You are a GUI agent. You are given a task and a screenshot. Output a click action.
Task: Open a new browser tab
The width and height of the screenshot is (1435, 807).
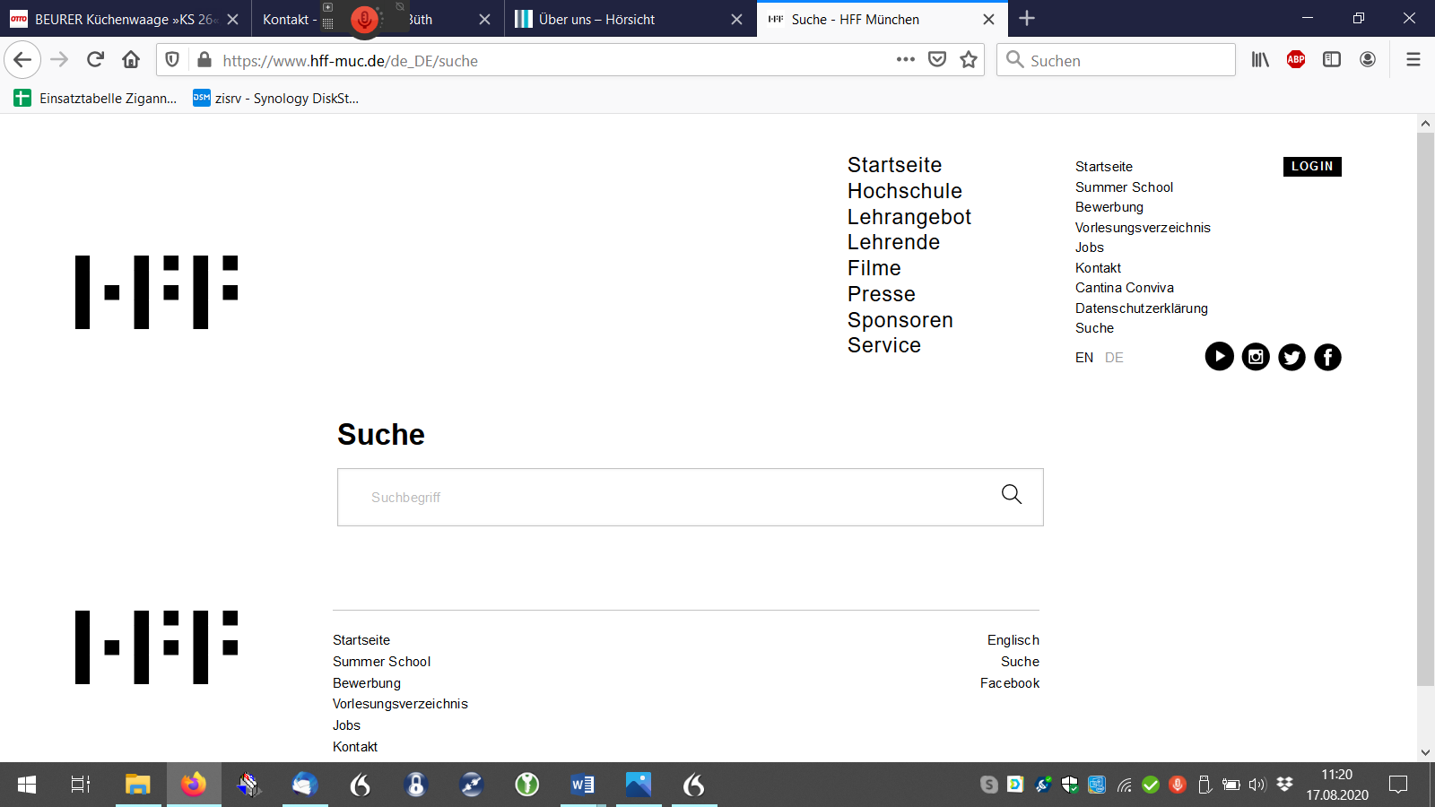pos(1027,19)
